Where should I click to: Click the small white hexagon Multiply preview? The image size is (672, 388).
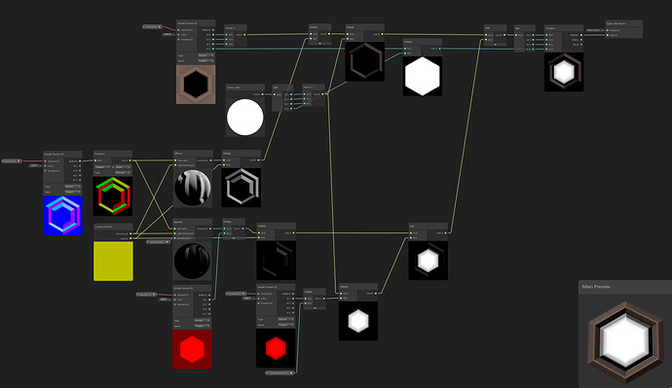[x=358, y=321]
